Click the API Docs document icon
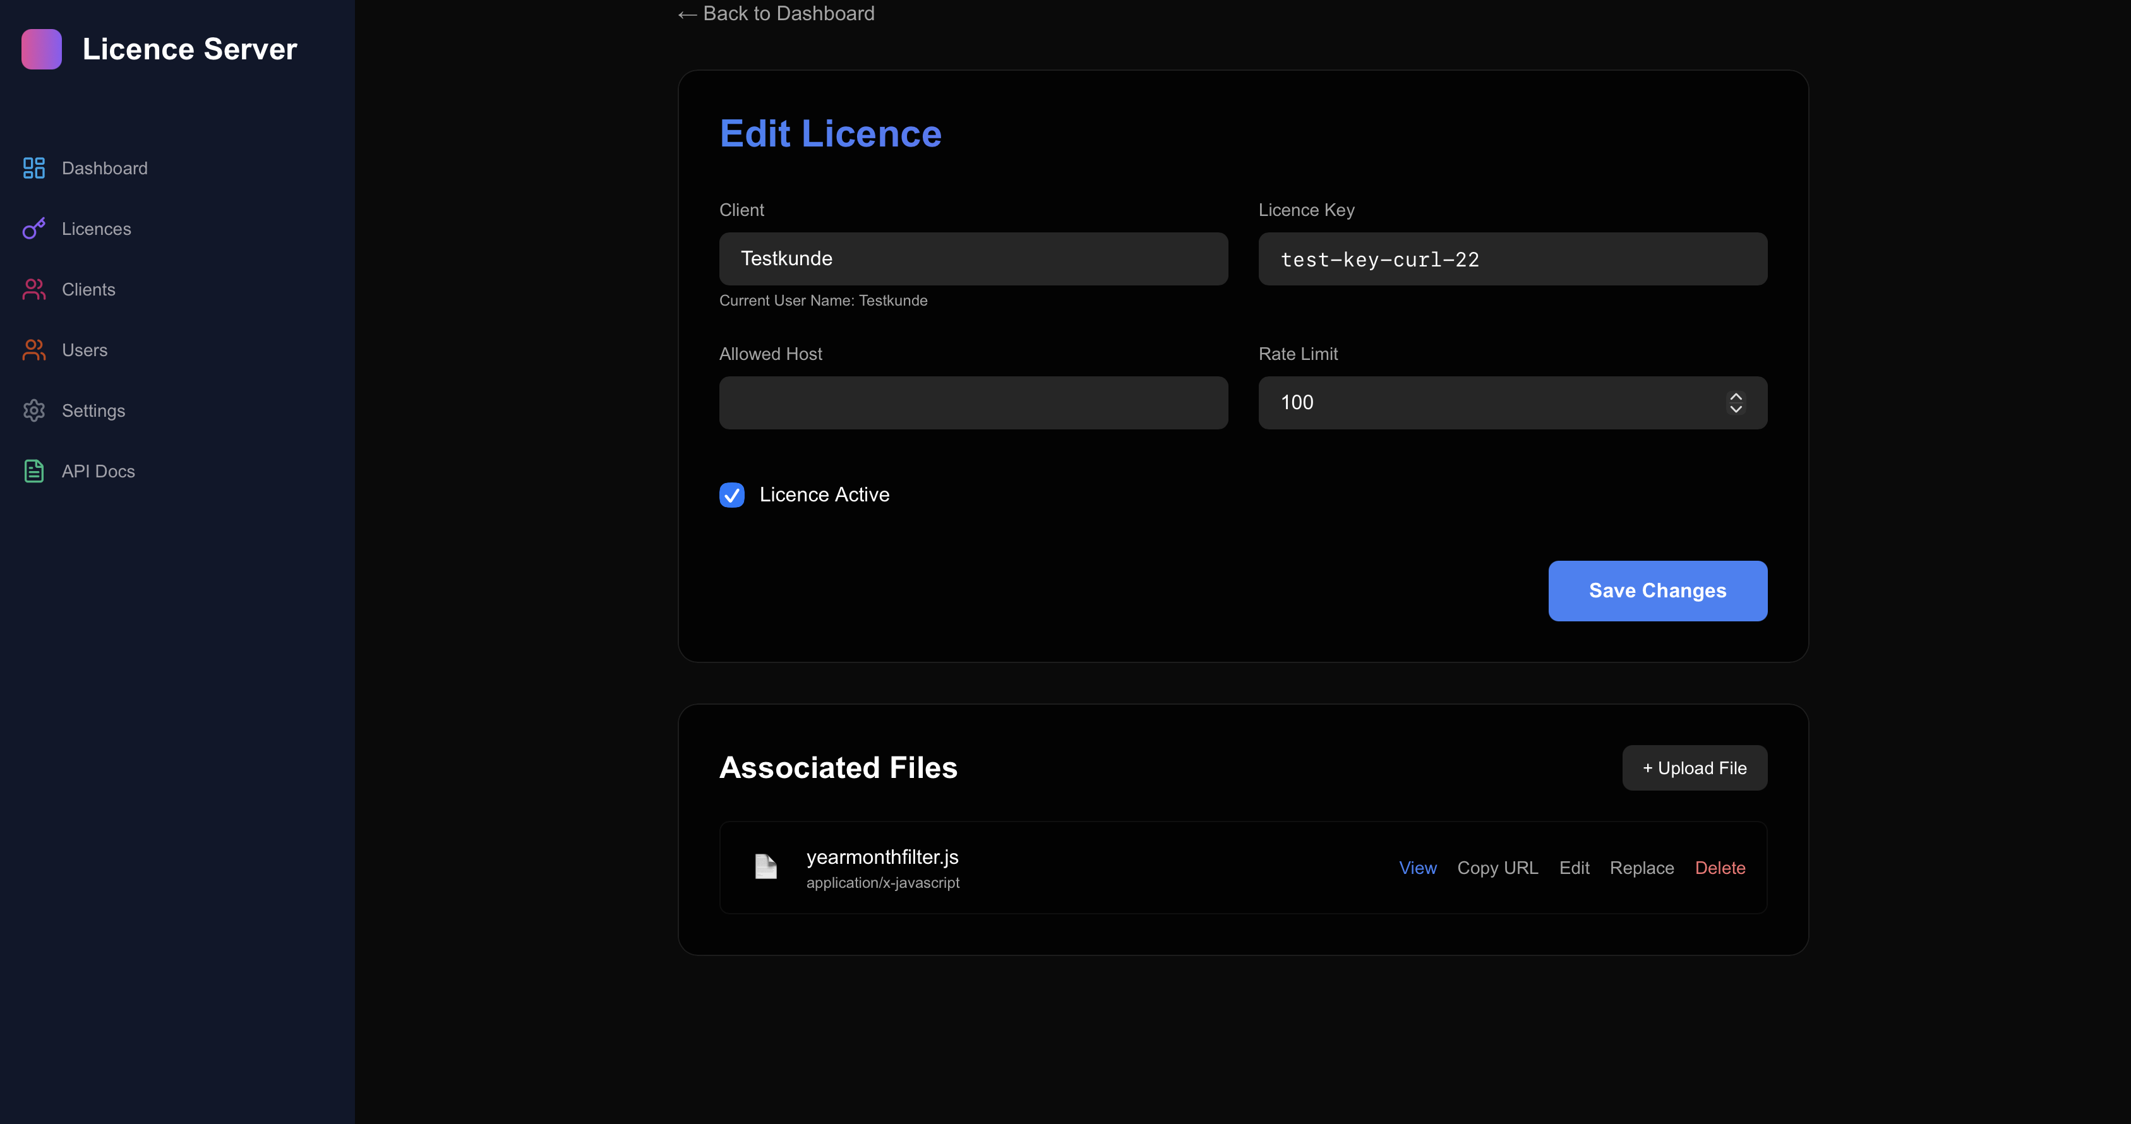The image size is (2131, 1124). tap(33, 470)
